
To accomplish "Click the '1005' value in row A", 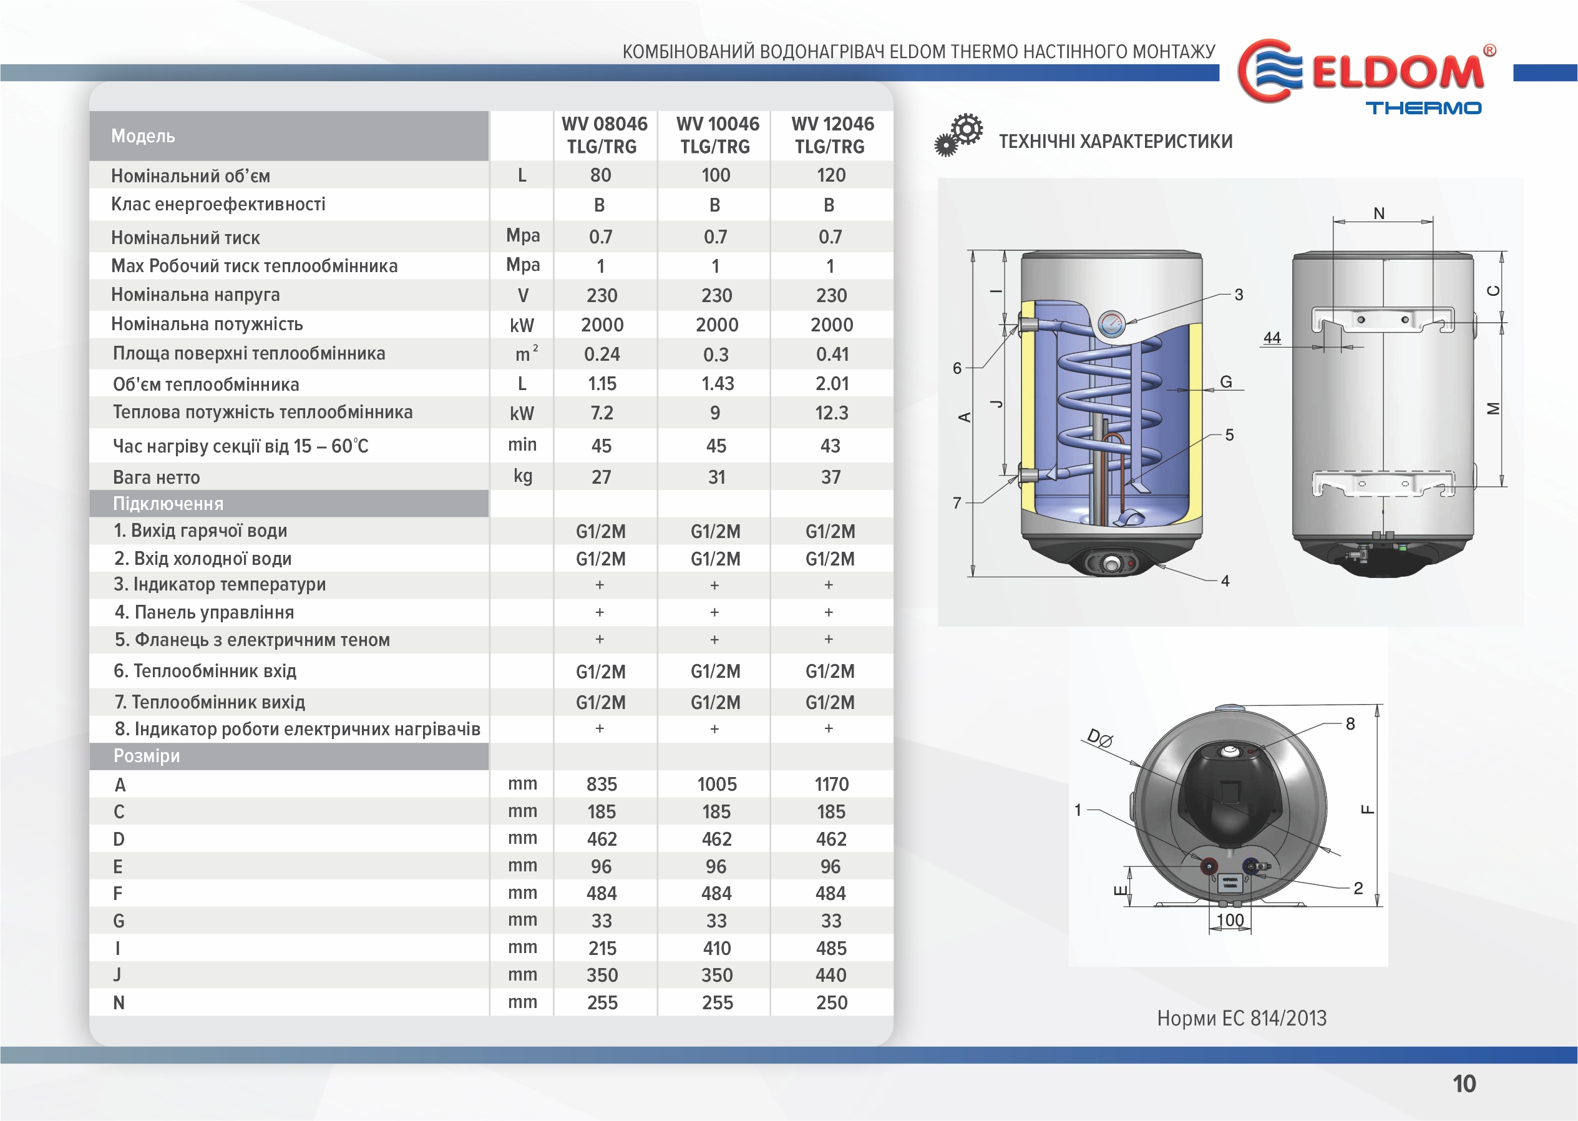I will (717, 784).
